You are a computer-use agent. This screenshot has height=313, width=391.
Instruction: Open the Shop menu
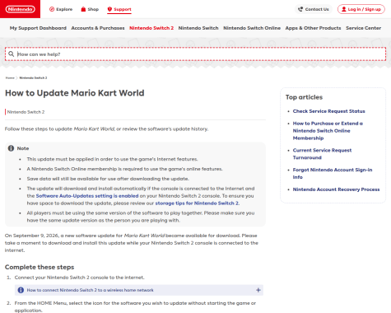90,9
